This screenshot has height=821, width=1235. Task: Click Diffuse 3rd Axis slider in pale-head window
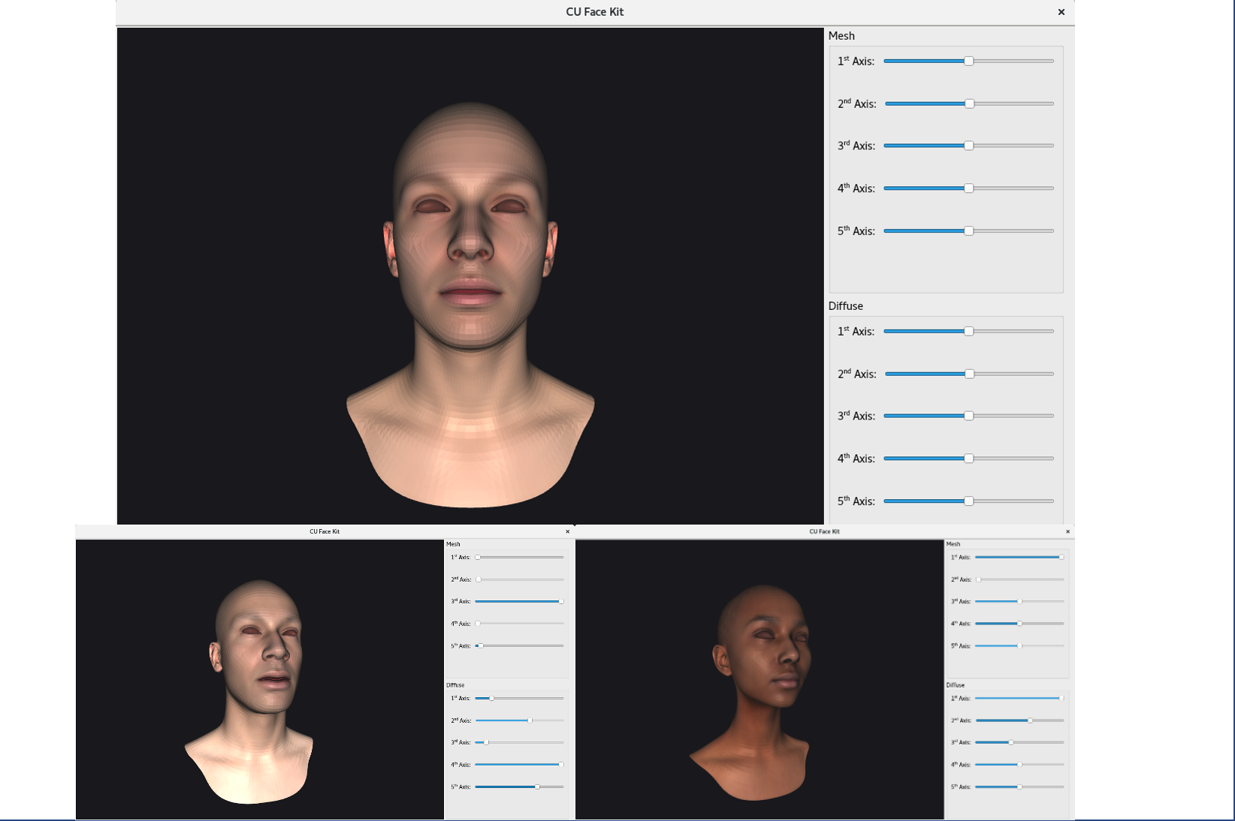coord(519,742)
